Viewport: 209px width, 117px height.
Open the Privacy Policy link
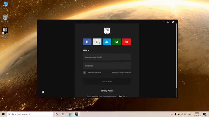(x=107, y=91)
